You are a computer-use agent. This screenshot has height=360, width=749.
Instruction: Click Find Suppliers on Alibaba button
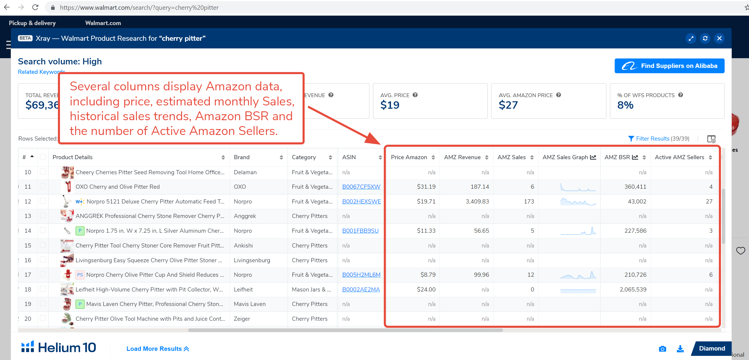tap(669, 66)
